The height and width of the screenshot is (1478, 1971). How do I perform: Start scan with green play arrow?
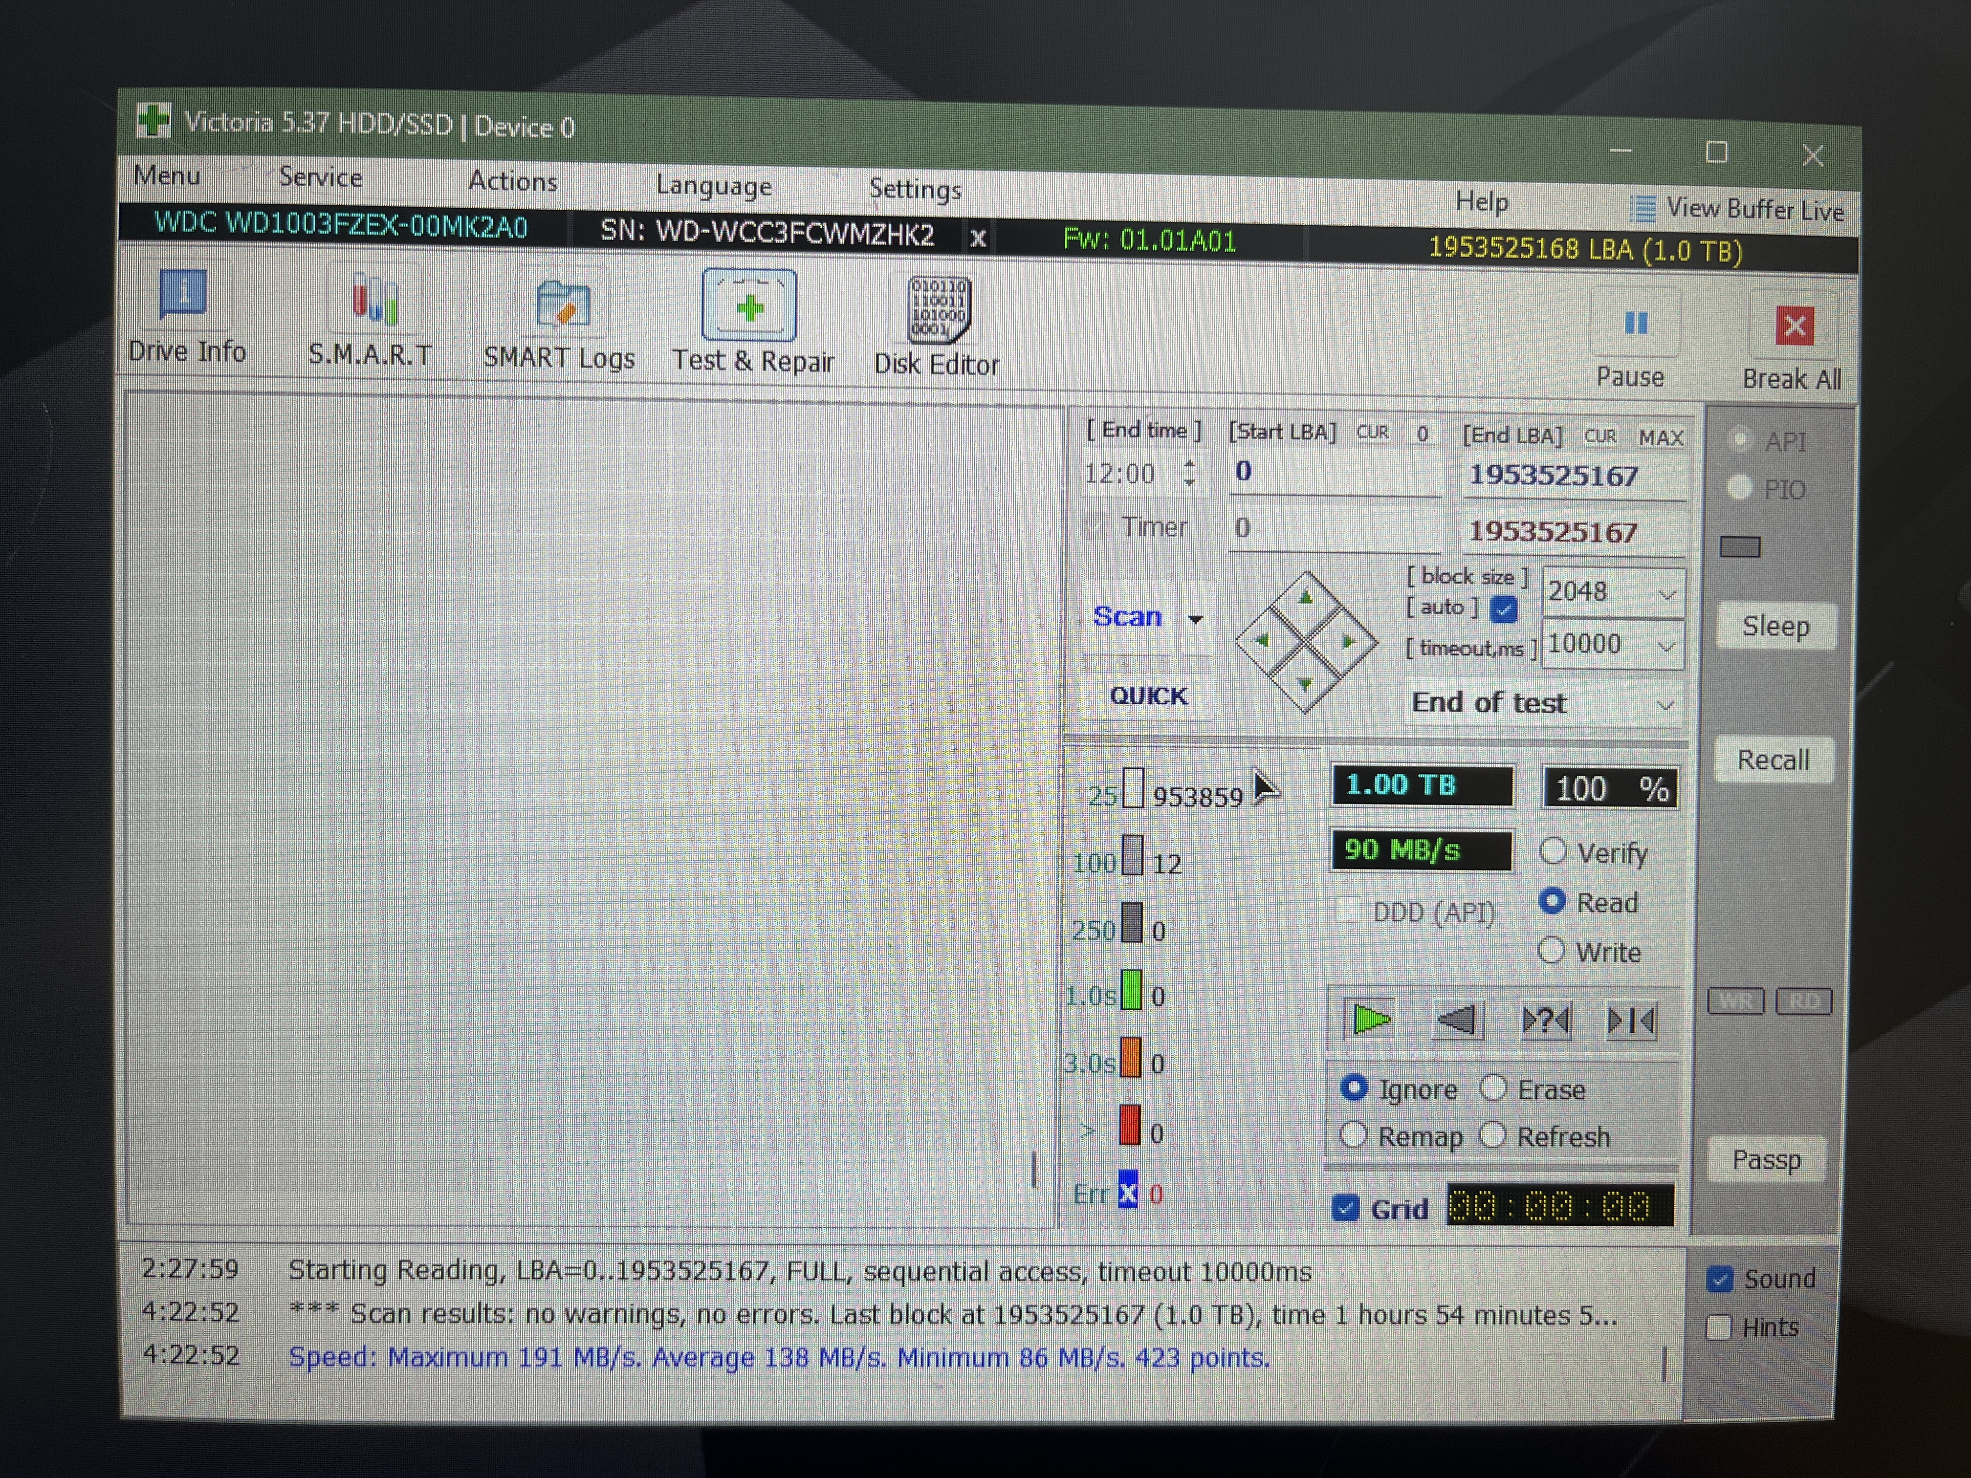[x=1370, y=1019]
